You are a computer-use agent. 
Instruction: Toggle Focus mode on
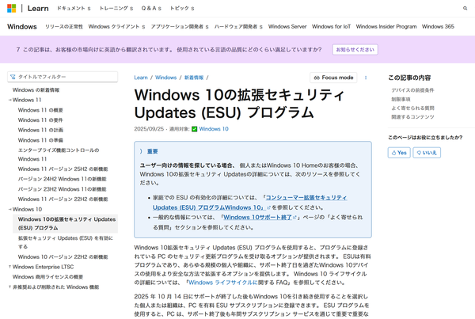(333, 78)
